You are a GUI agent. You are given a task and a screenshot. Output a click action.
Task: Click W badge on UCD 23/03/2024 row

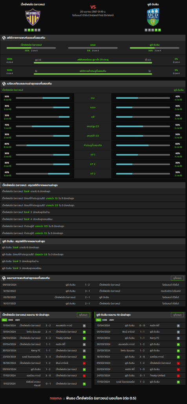click(x=178, y=350)
